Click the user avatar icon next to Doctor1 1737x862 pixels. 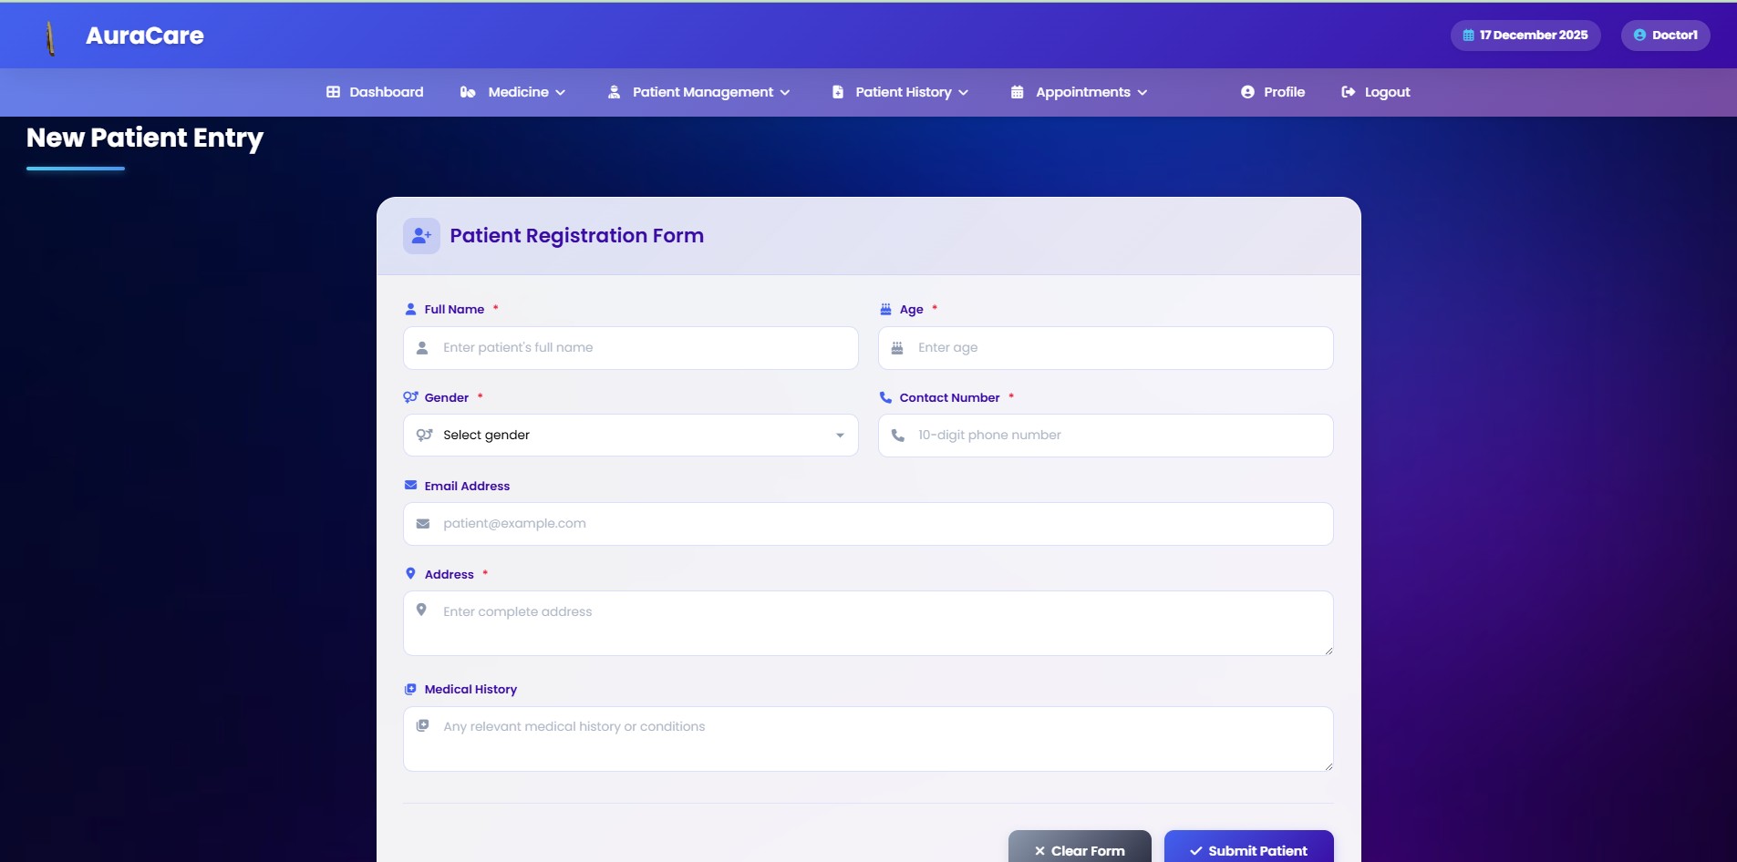pyautogui.click(x=1639, y=36)
